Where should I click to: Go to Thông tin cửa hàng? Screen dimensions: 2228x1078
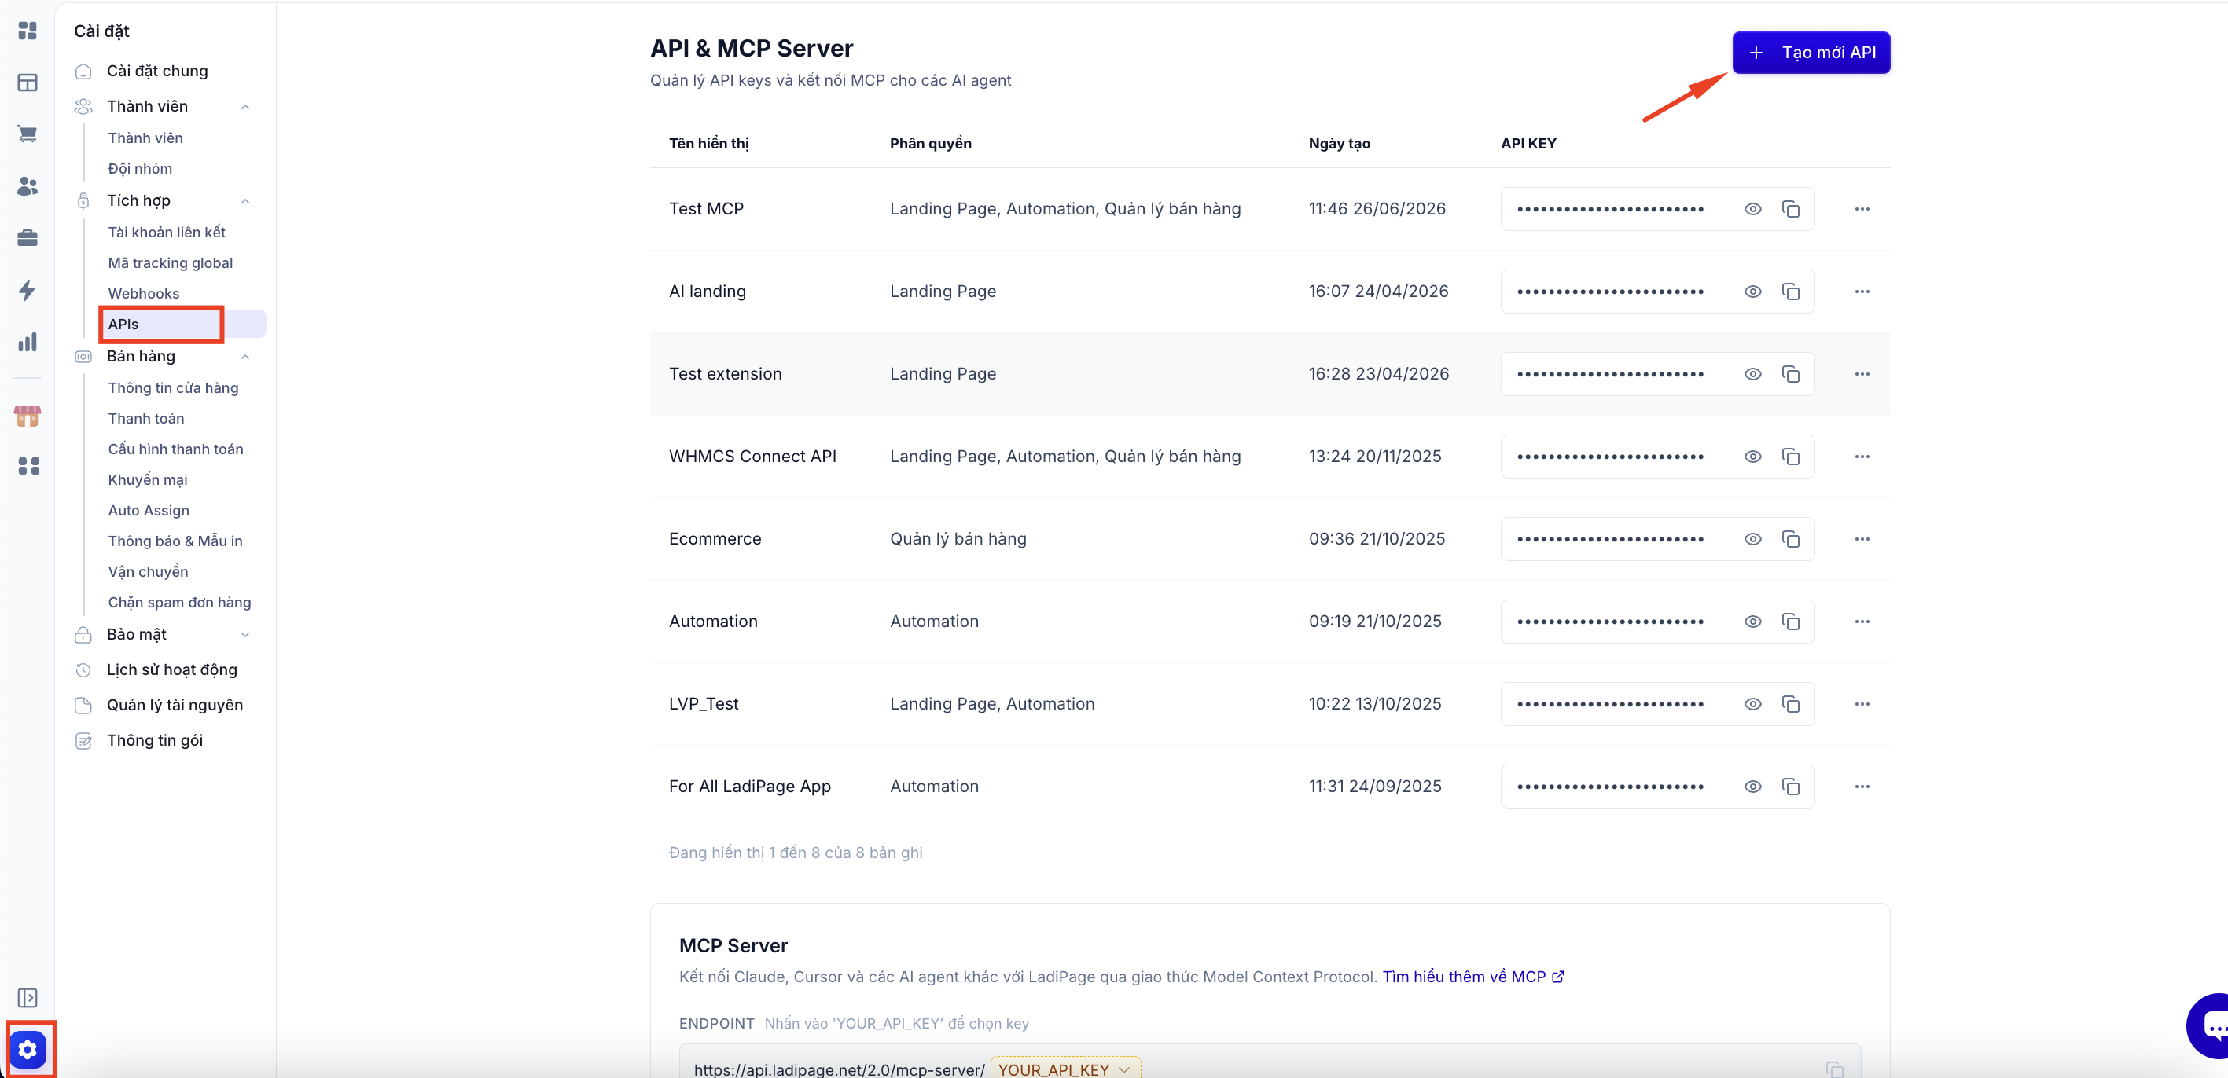173,388
